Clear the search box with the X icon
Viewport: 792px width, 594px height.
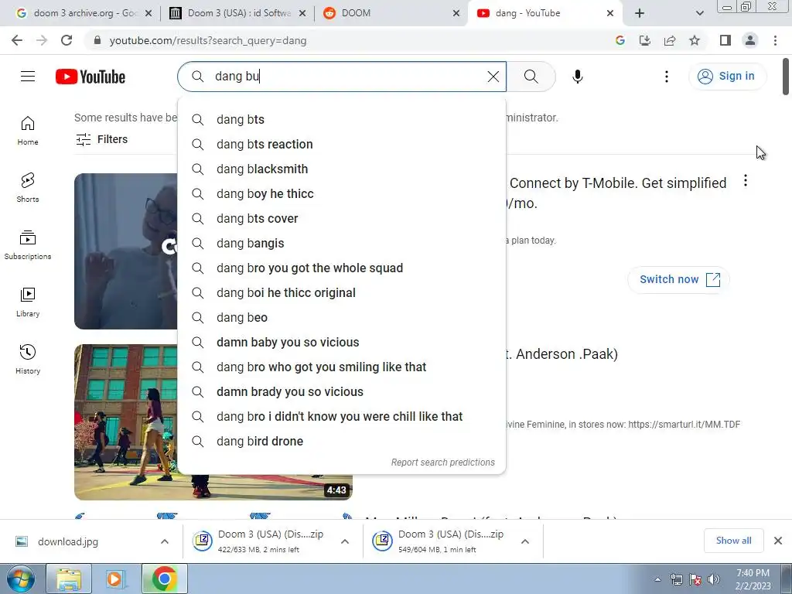pos(493,77)
